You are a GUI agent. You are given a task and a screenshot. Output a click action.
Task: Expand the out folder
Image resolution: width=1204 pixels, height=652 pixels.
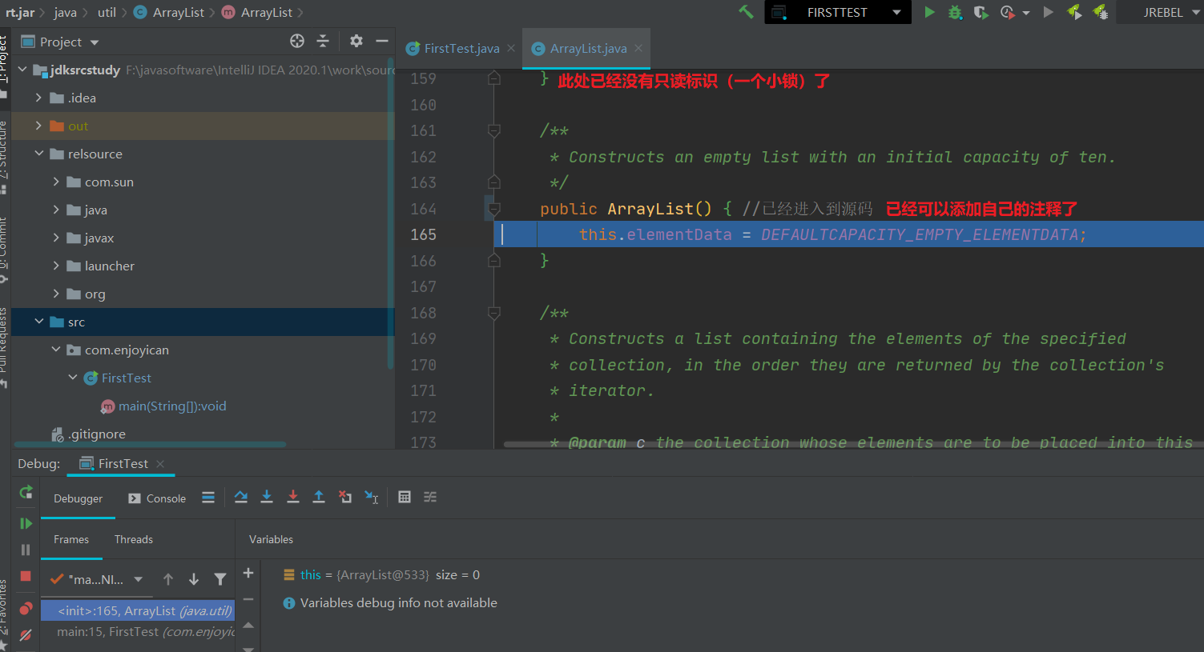click(x=38, y=126)
